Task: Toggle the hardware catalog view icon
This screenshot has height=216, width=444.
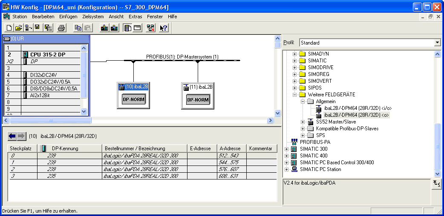Action: (127, 28)
